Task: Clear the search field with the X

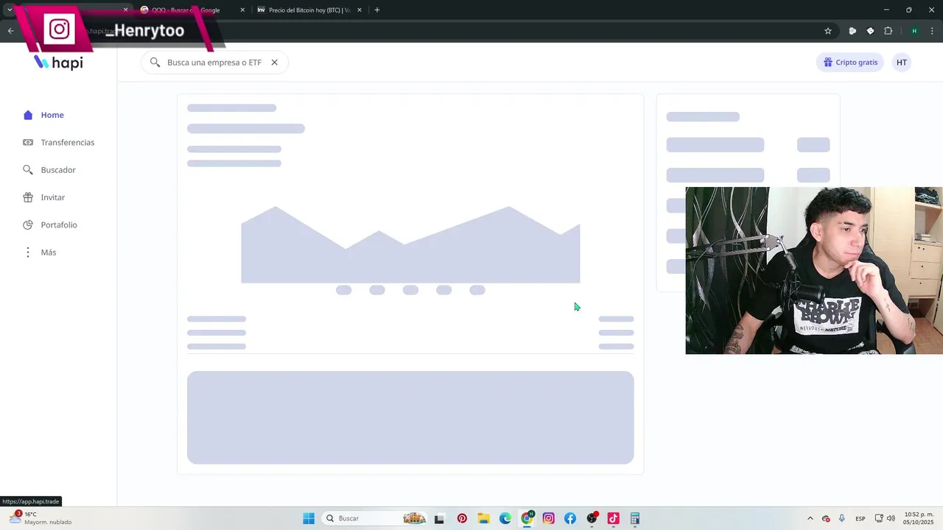Action: [274, 63]
